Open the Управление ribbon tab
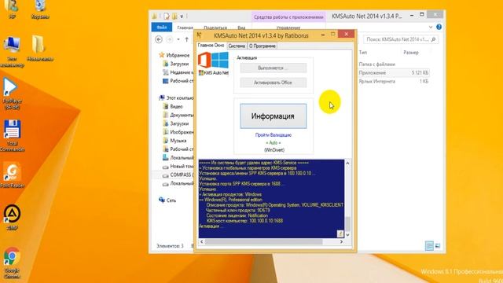503x283 pixels. [288, 28]
